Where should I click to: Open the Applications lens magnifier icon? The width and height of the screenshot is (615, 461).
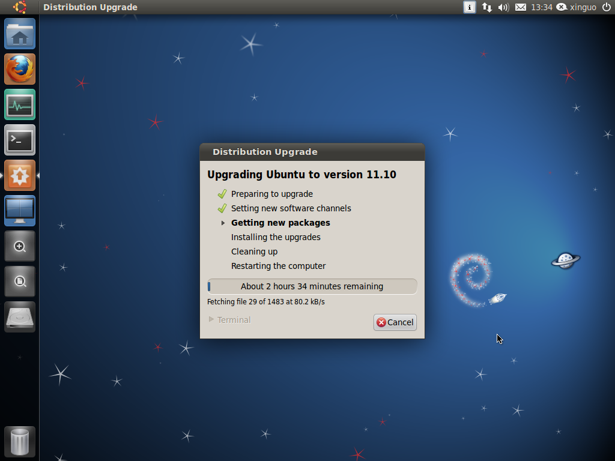tap(20, 246)
